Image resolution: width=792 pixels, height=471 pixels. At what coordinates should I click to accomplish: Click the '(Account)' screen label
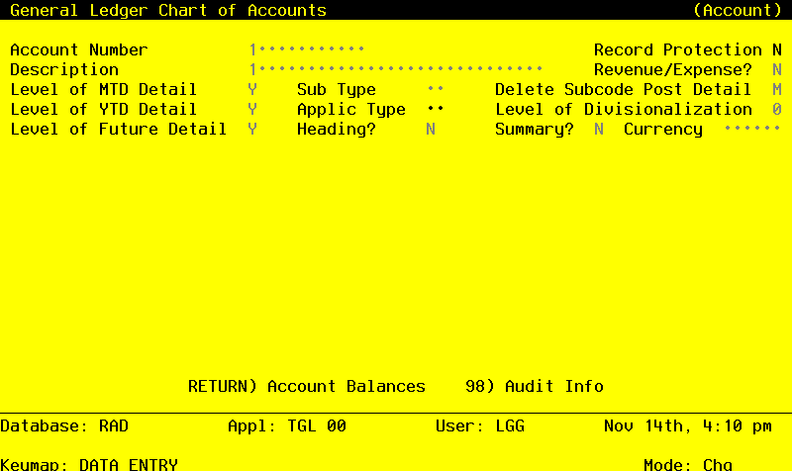click(738, 10)
